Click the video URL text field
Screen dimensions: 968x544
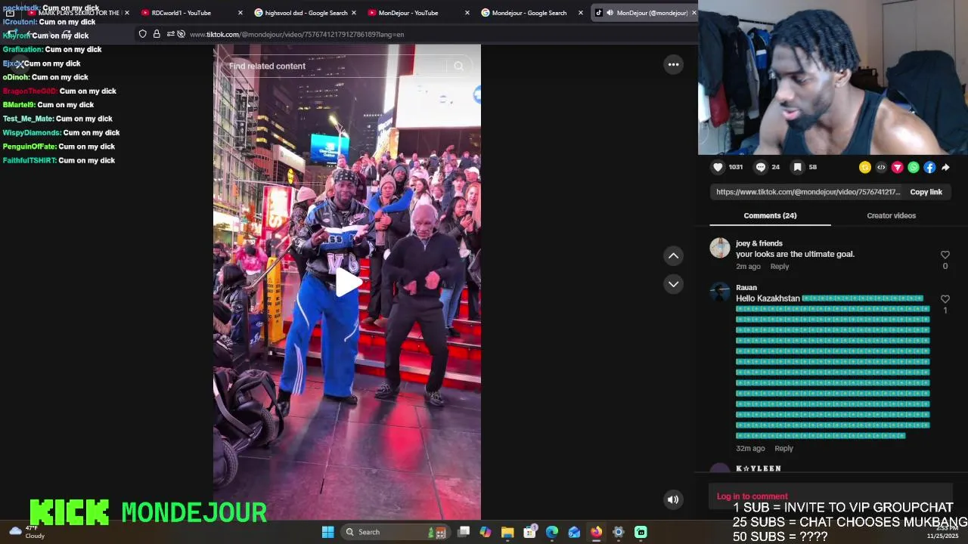[808, 192]
